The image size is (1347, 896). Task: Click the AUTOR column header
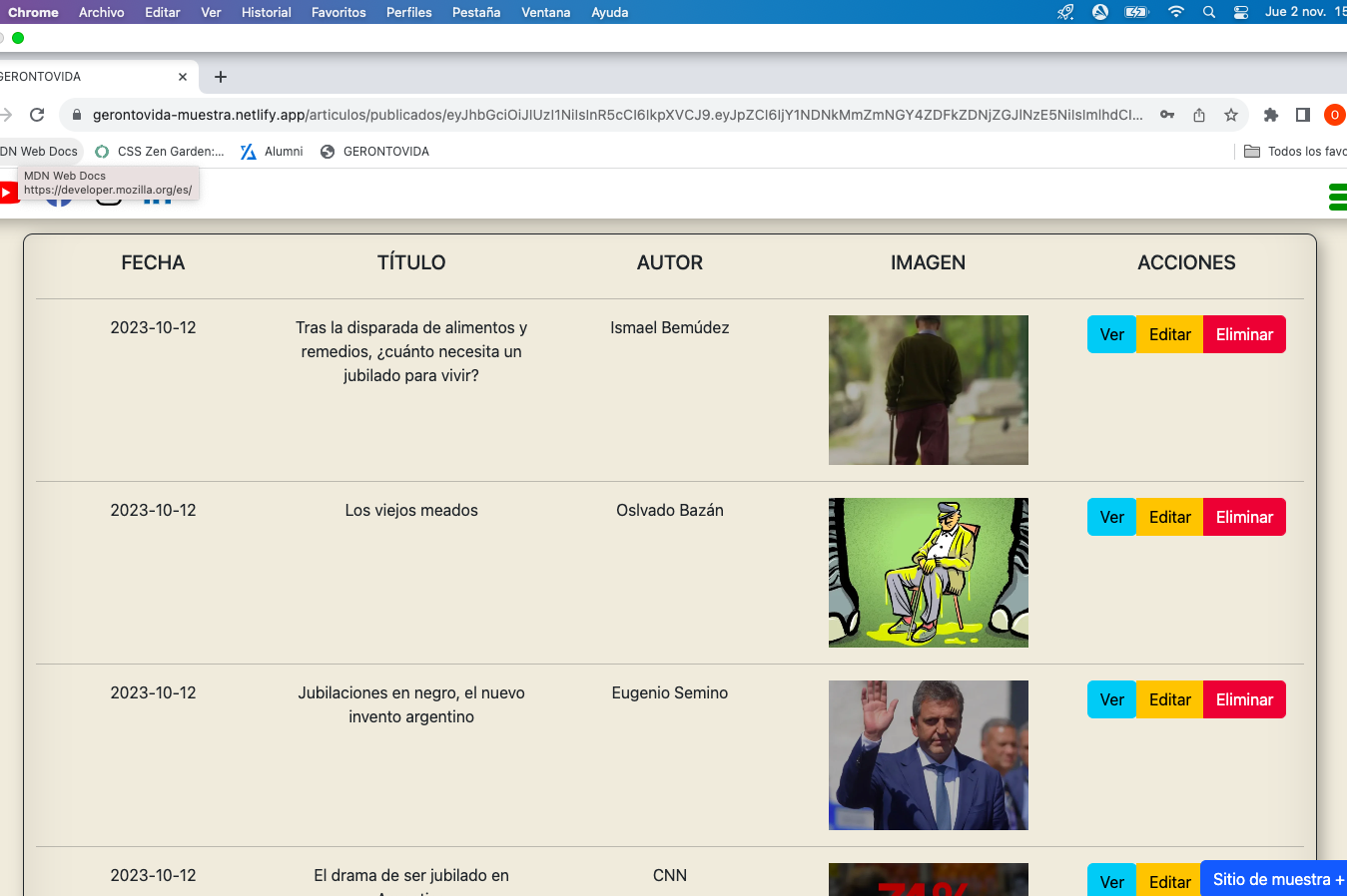click(x=670, y=262)
